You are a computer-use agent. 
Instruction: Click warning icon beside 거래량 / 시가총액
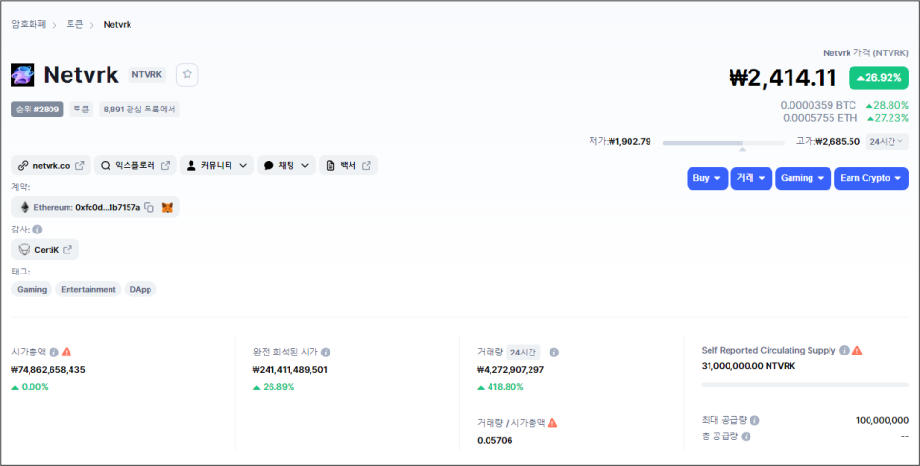(x=552, y=422)
